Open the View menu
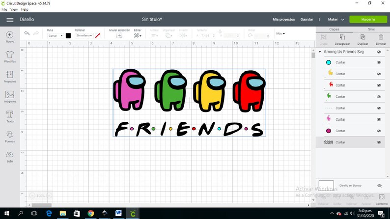This screenshot has width=390, height=219. pos(14,9)
